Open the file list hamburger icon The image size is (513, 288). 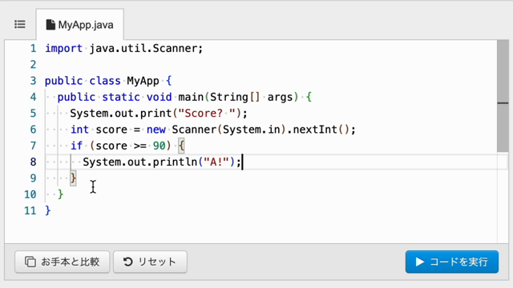pyautogui.click(x=20, y=25)
